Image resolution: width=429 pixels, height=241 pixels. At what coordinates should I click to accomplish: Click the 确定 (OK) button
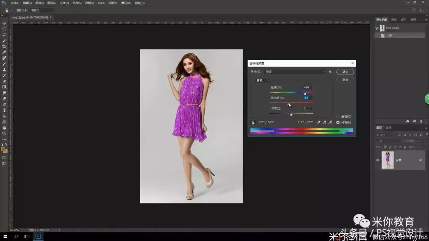(x=345, y=72)
